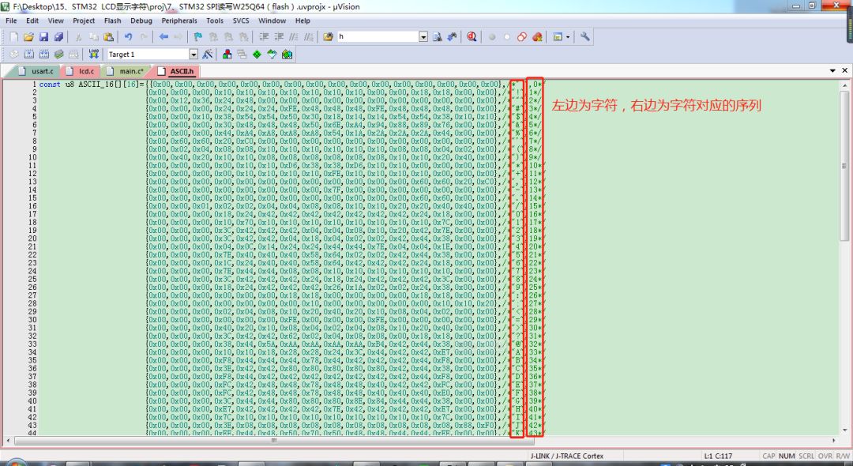Viewport: 853px width, 466px height.
Task: Open the configuration wrench icon
Action: [x=584, y=37]
